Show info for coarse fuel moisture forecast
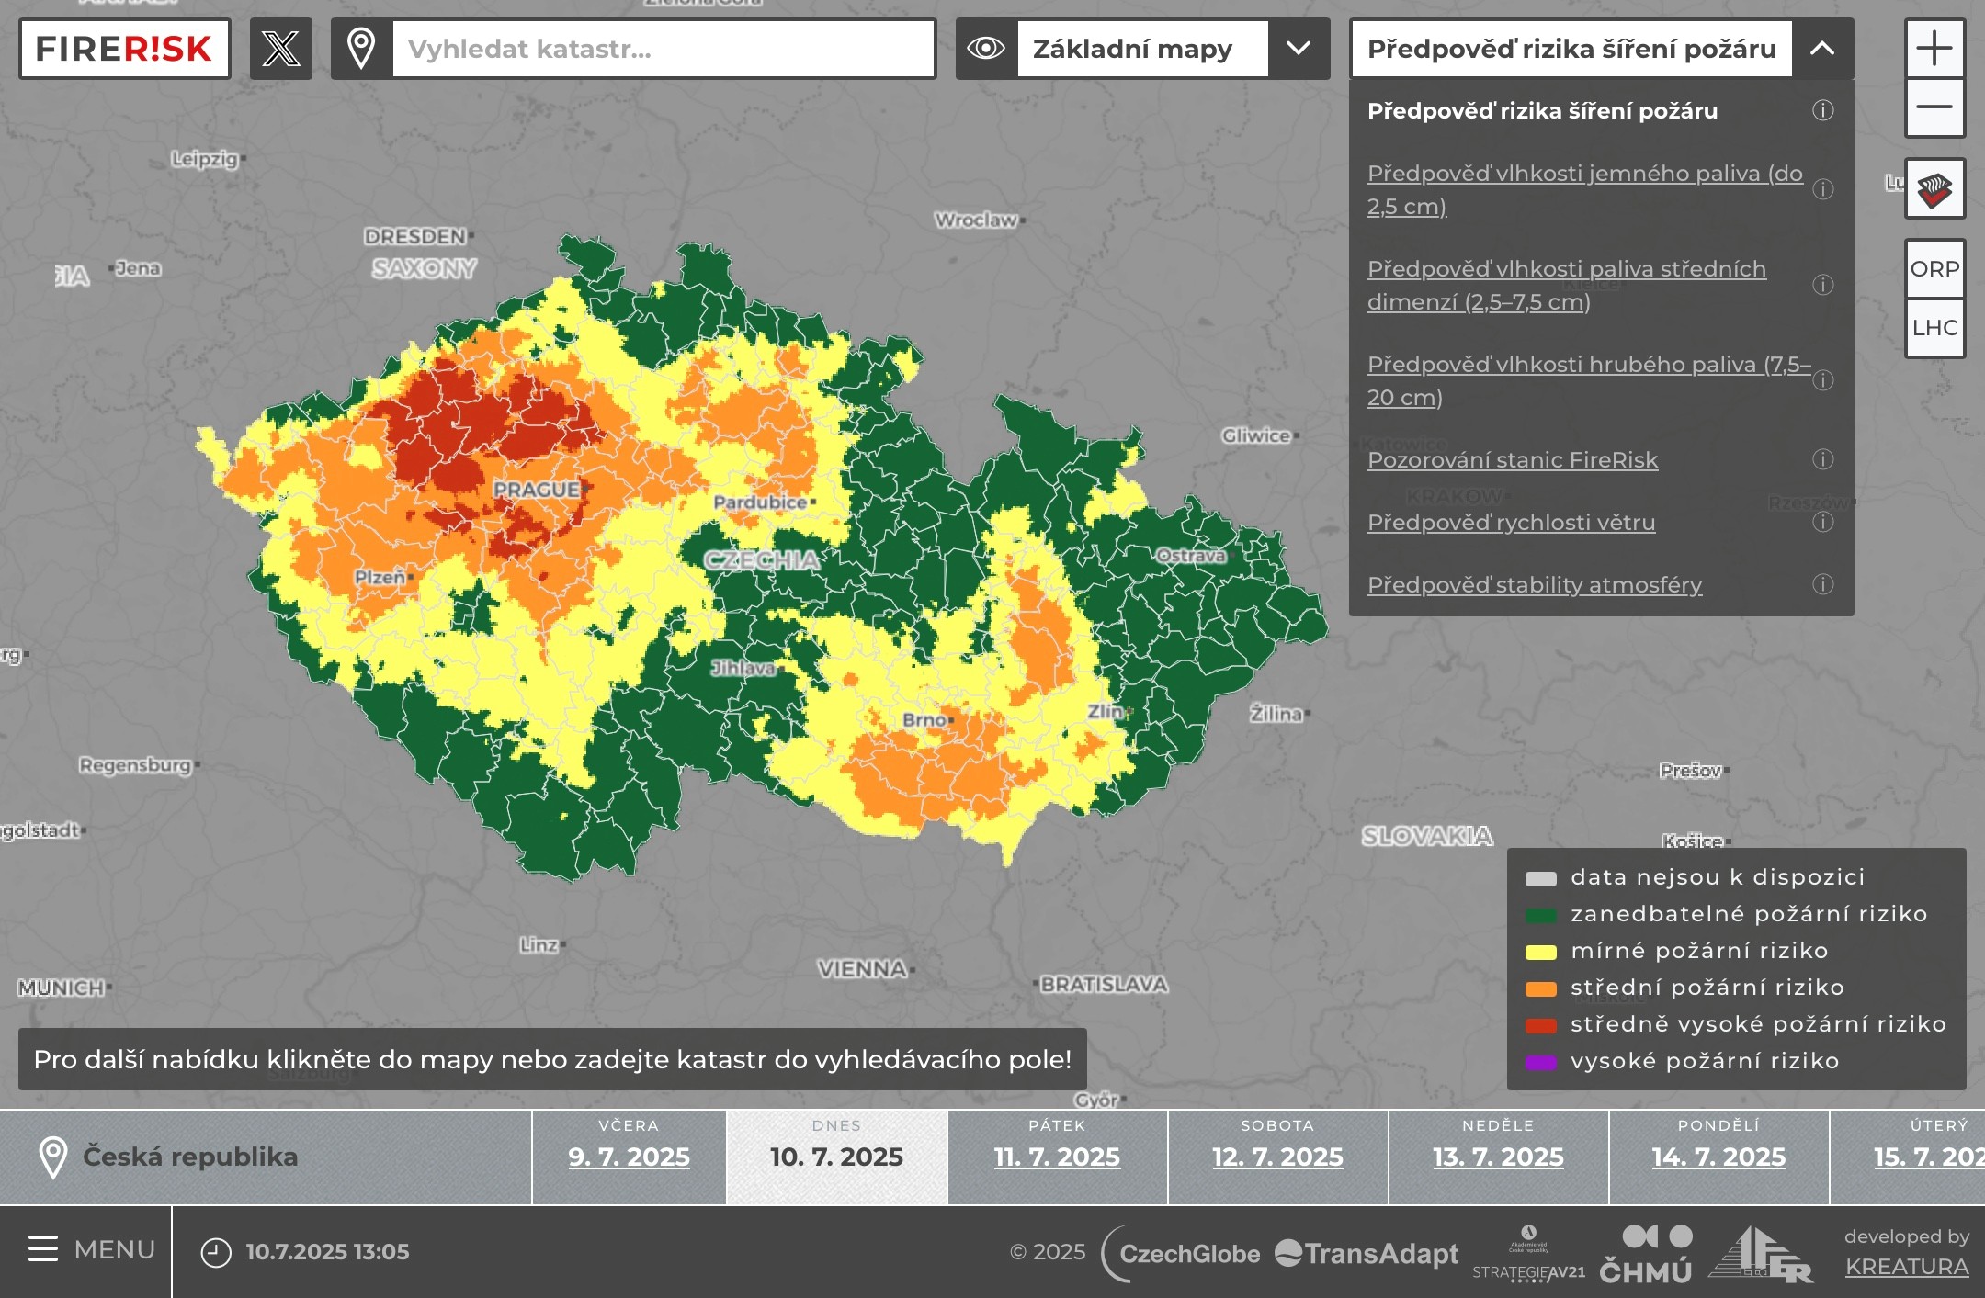This screenshot has height=1298, width=1985. point(1823,380)
